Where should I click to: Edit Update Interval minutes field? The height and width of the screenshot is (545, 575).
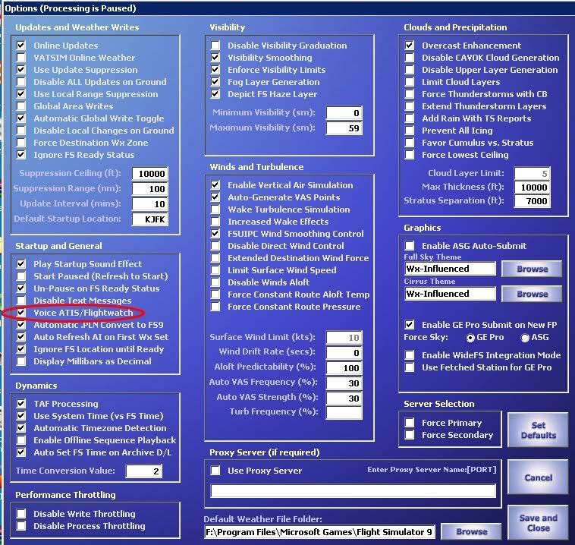tap(150, 203)
